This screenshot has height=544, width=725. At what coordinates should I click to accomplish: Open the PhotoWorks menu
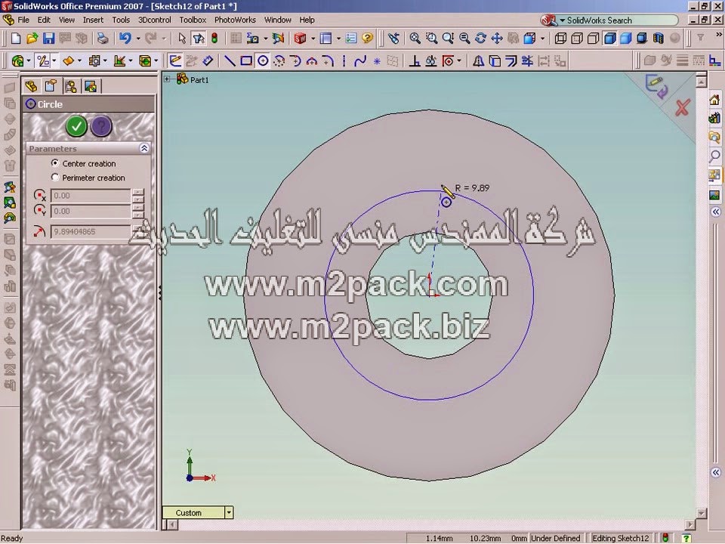[x=235, y=20]
